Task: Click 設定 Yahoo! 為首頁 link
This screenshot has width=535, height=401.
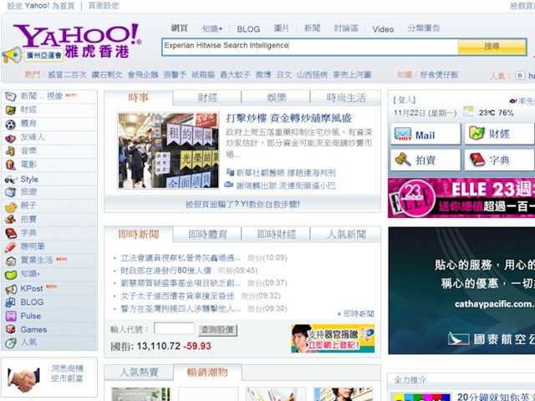Action: click(x=41, y=6)
